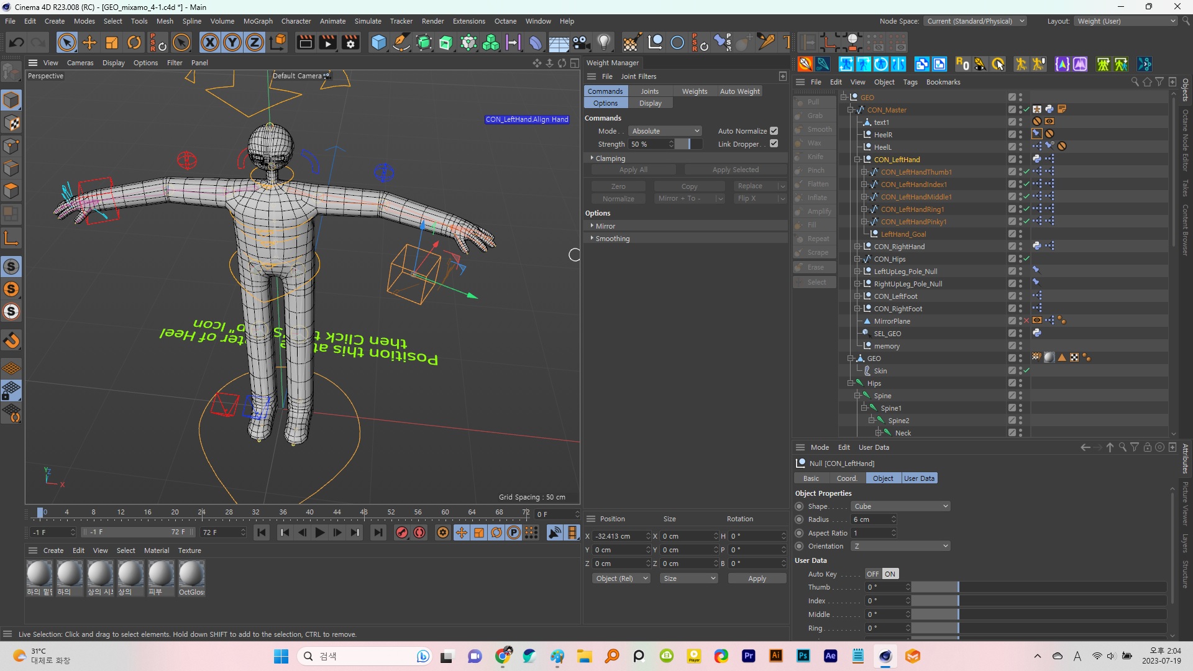Select the Live Selection tool

(66, 42)
